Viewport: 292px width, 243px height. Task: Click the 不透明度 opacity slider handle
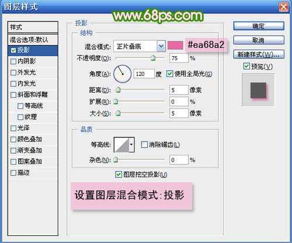pyautogui.click(x=153, y=58)
